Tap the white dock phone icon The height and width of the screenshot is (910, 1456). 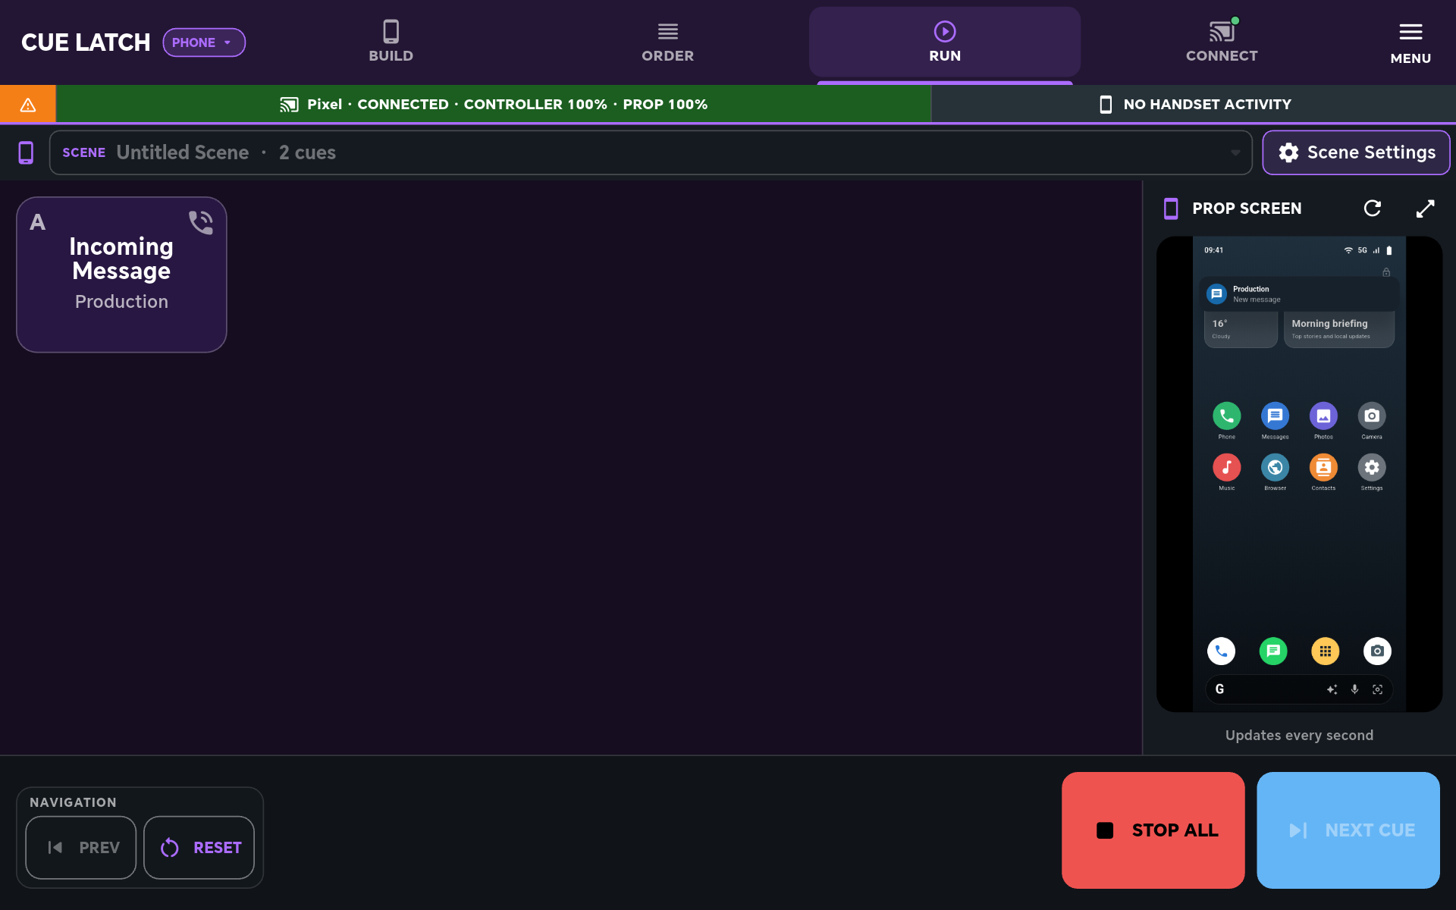[1221, 651]
